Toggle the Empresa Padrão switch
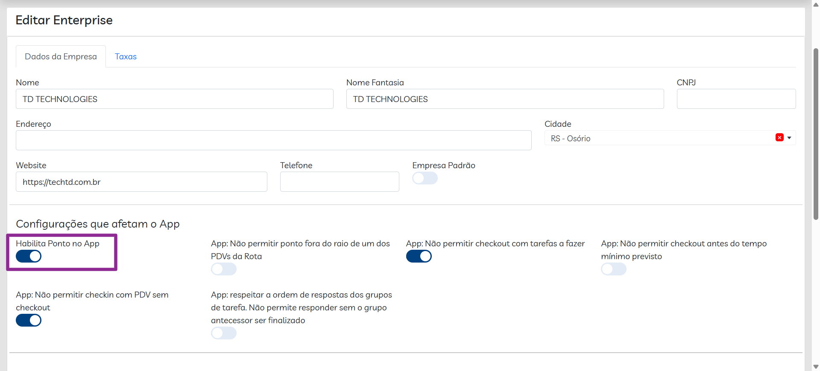 tap(425, 178)
